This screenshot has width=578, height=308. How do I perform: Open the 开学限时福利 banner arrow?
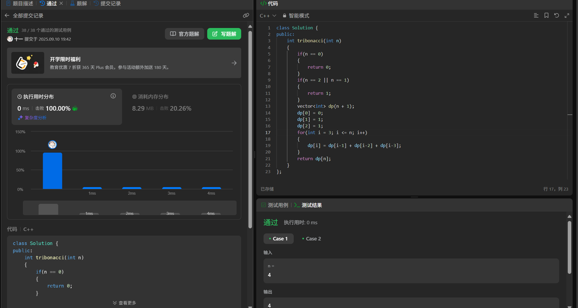(234, 63)
